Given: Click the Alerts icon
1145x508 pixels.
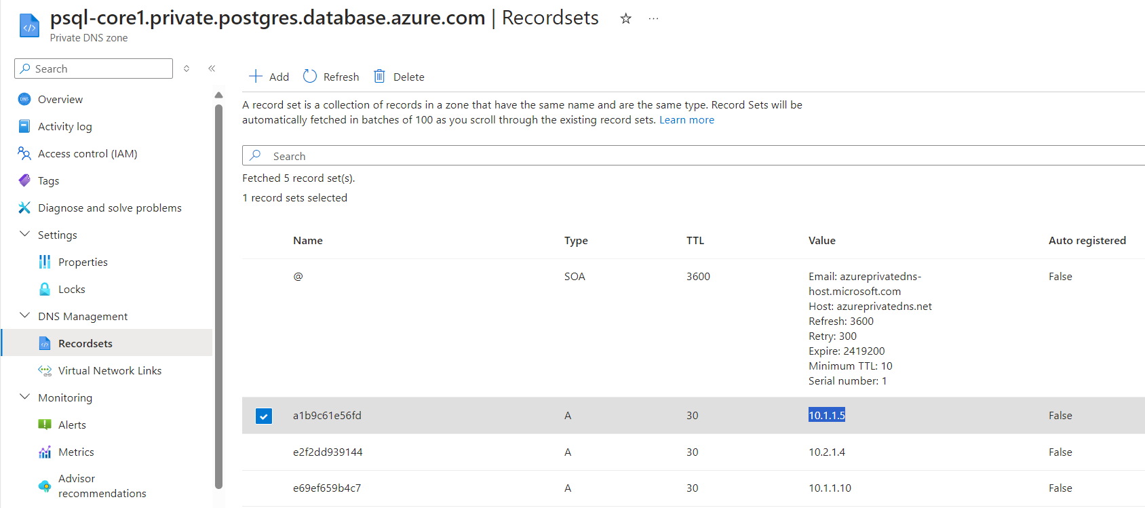Looking at the screenshot, I should pos(45,425).
